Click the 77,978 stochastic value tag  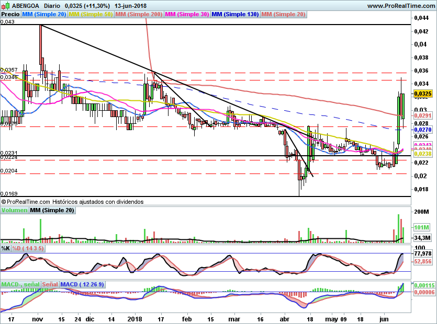click(423, 253)
